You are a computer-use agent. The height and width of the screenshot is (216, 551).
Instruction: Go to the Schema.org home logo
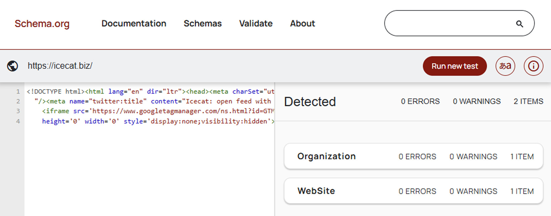pos(42,24)
